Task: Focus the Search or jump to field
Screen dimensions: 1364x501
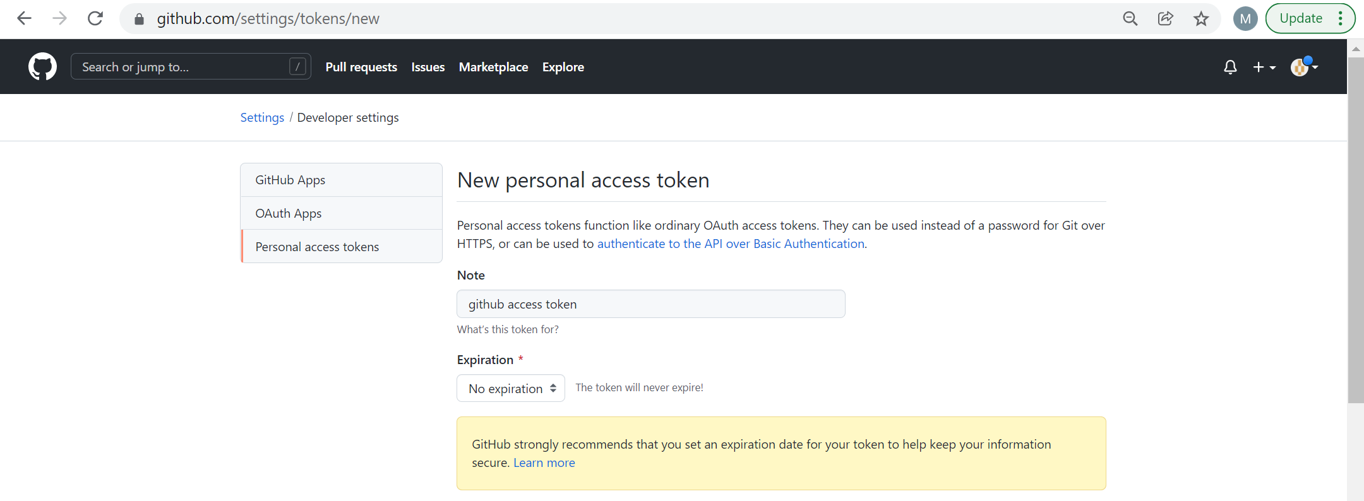Action: point(191,66)
